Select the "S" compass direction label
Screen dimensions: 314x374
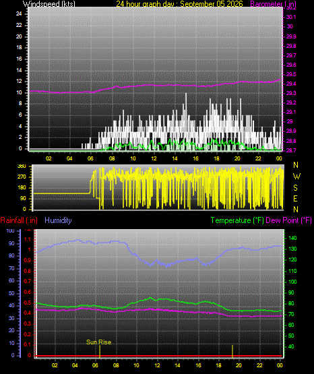295,188
